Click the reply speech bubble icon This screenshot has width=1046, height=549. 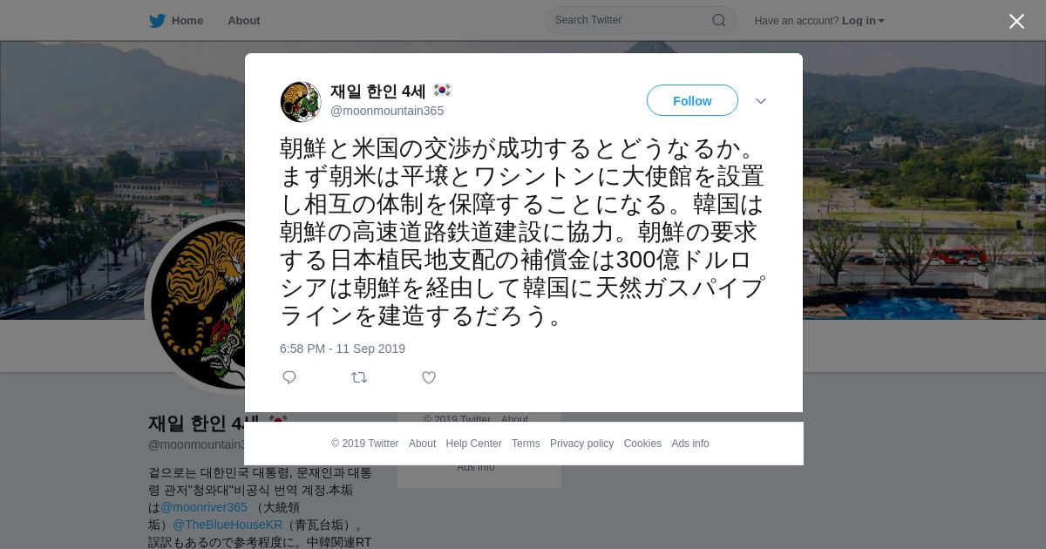[x=289, y=377]
